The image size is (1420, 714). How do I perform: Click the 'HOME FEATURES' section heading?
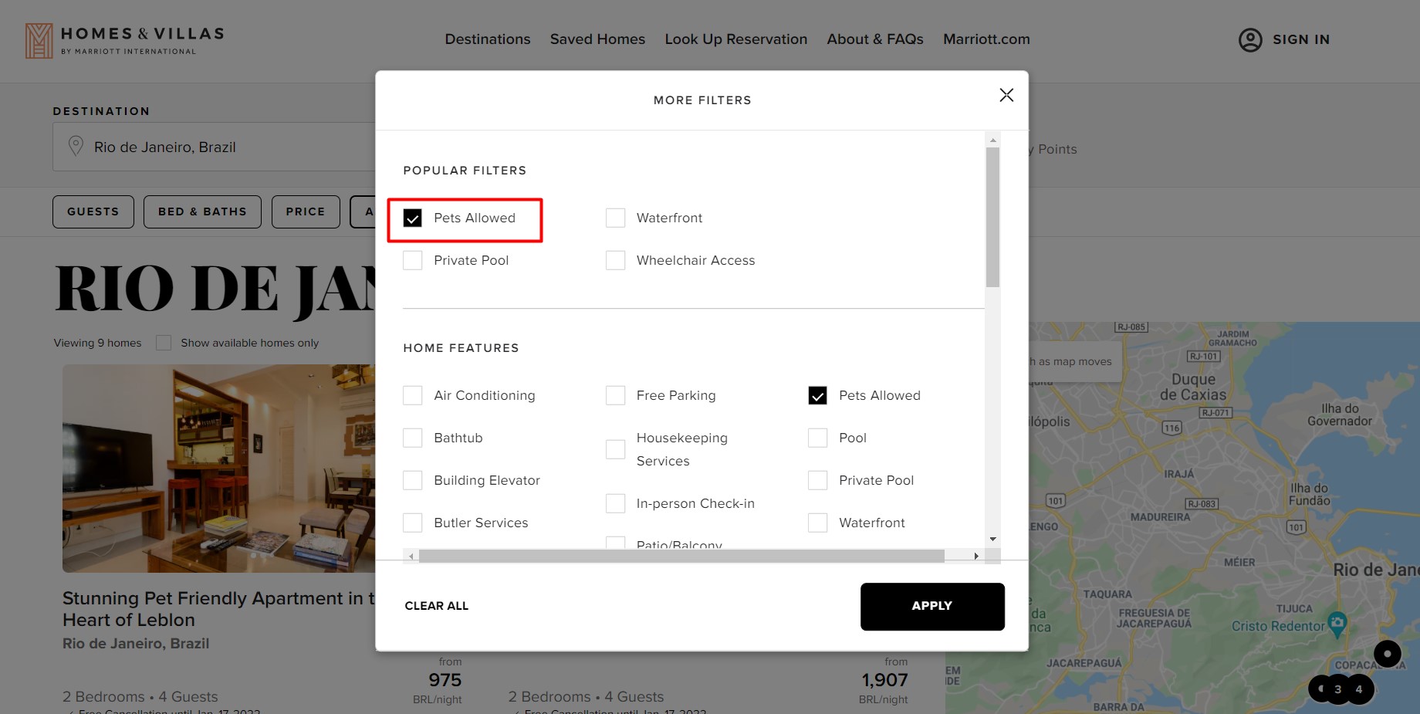point(461,348)
